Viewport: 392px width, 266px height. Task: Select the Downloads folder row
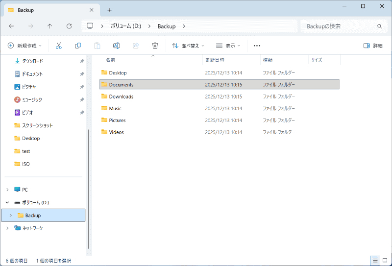click(219, 97)
